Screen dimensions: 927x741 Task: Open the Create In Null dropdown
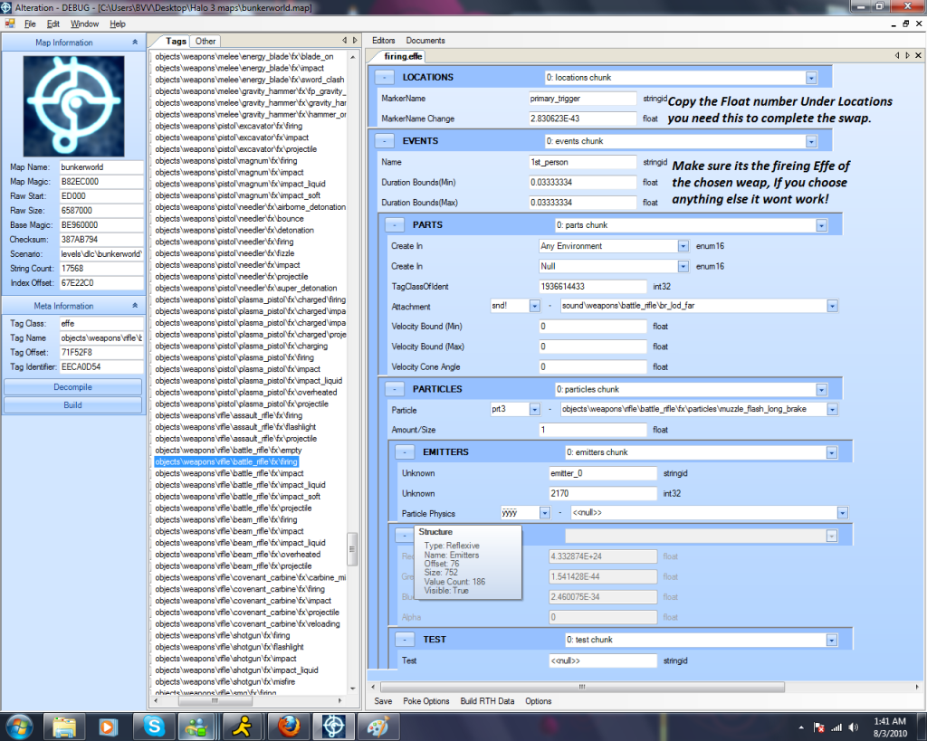coord(683,267)
